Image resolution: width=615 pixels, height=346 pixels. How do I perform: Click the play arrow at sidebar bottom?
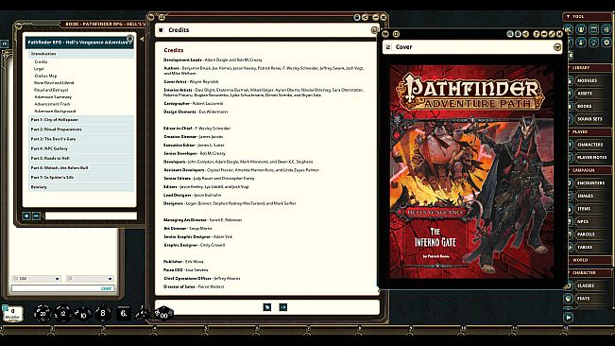point(568,317)
